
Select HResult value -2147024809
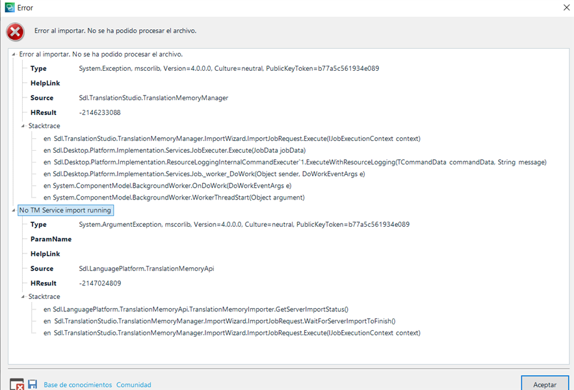tap(100, 283)
